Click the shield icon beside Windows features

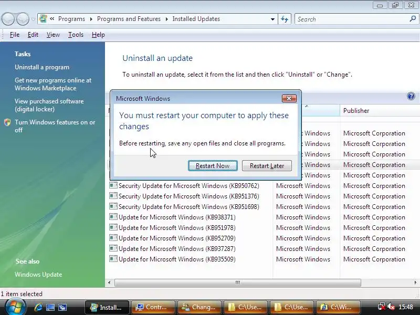point(7,122)
